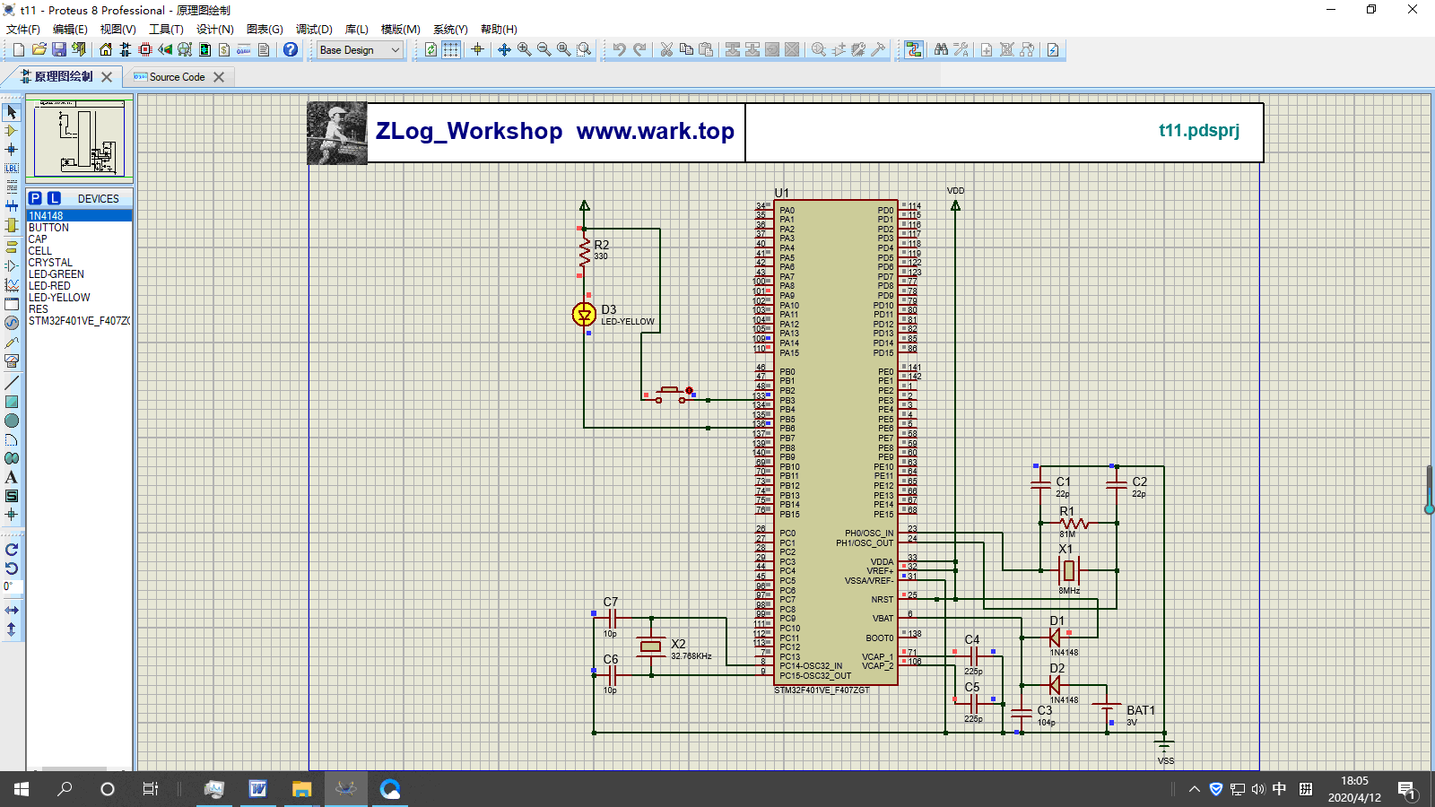
Task: Select the Buses Mode tool
Action: 12,206
